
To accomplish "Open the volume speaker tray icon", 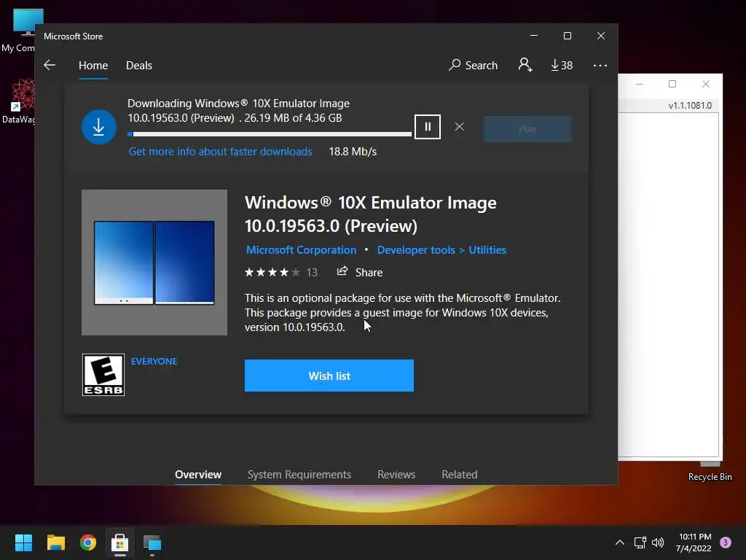I will 658,542.
